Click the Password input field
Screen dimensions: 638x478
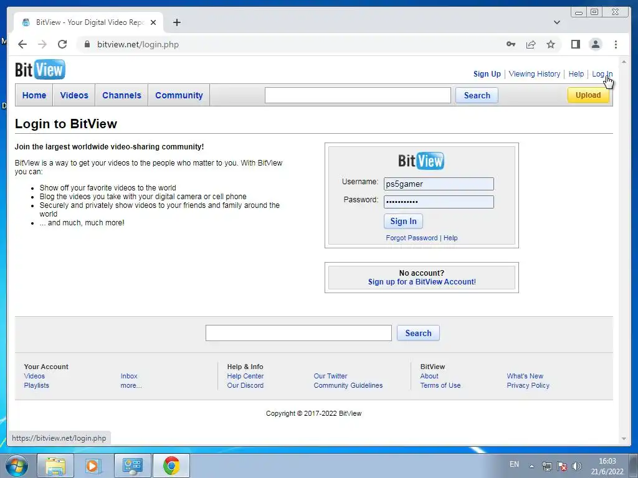[439, 202]
